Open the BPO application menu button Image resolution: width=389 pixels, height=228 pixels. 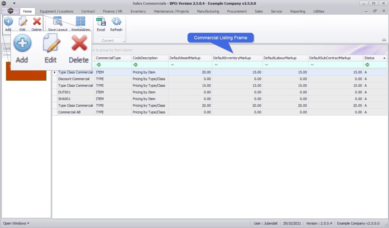point(10,11)
